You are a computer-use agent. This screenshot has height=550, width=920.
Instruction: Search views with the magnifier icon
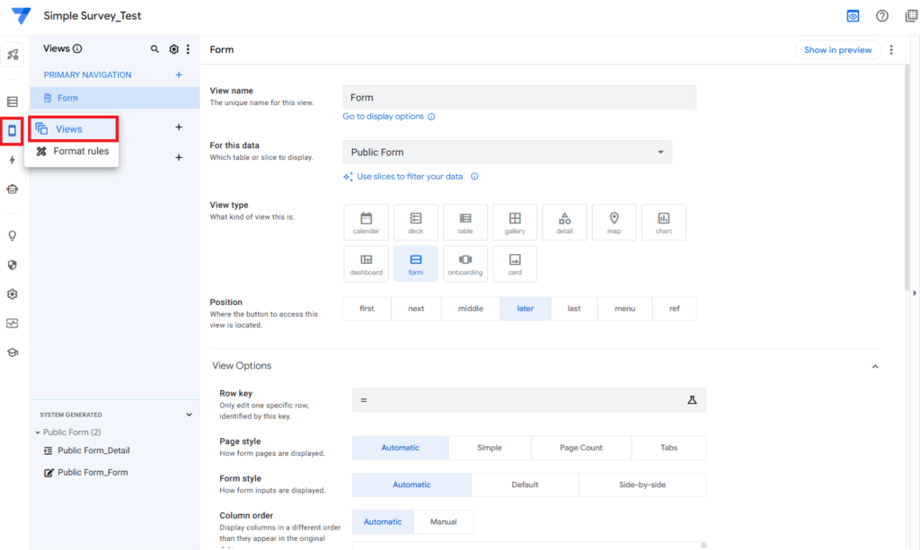(155, 49)
